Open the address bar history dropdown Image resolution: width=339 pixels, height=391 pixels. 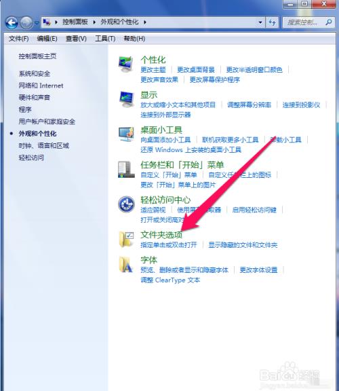[260, 22]
